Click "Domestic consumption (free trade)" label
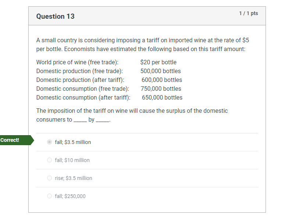Image resolution: width=299 pixels, height=216 pixels. [83, 89]
